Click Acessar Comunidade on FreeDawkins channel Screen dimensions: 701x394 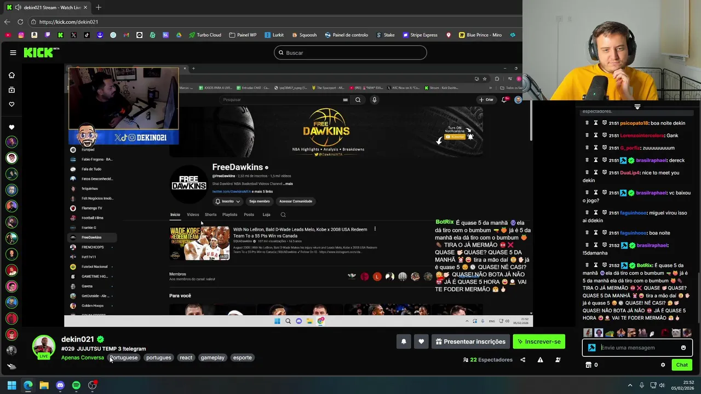pyautogui.click(x=296, y=201)
